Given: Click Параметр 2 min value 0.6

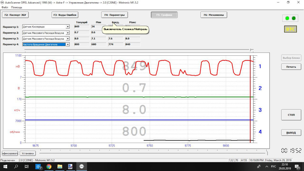Looking at the screenshot, I should point(98,32).
